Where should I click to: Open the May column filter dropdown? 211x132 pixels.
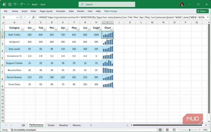point(78,30)
